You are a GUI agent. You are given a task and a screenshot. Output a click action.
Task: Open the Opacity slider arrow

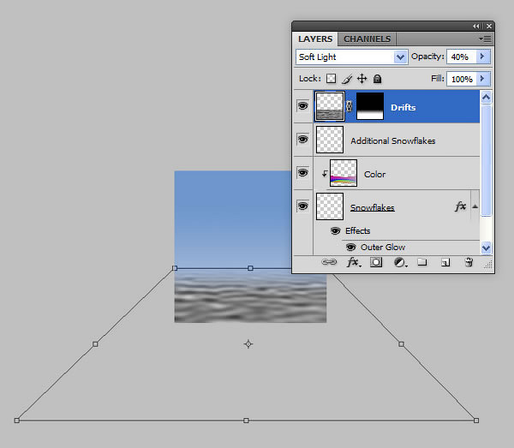point(483,57)
